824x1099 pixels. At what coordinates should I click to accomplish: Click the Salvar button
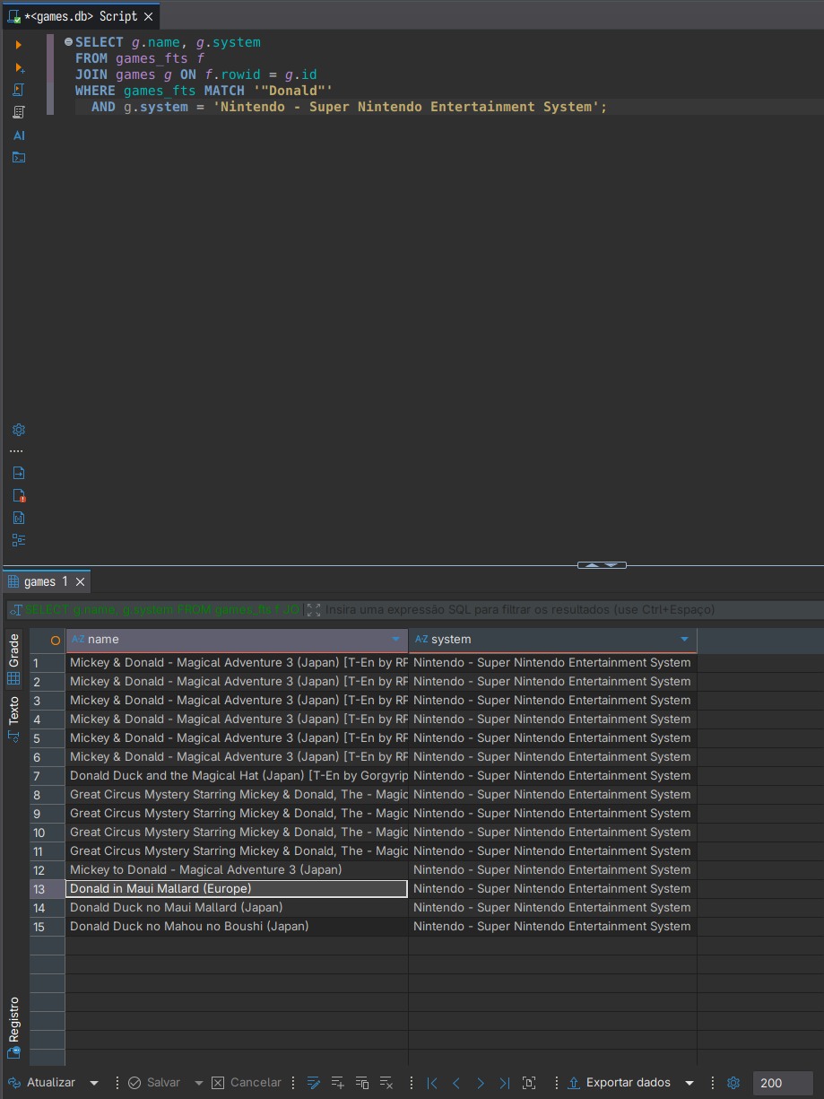click(154, 1083)
